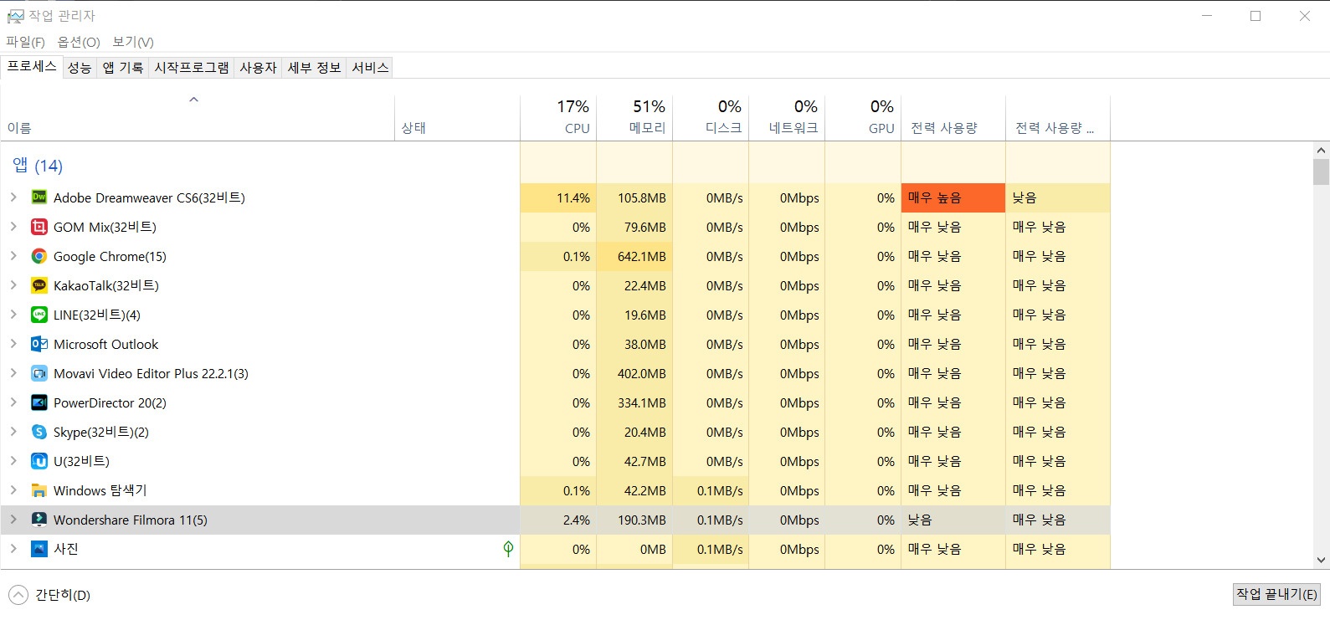
Task: Sort by the GPU column header
Action: (863, 118)
